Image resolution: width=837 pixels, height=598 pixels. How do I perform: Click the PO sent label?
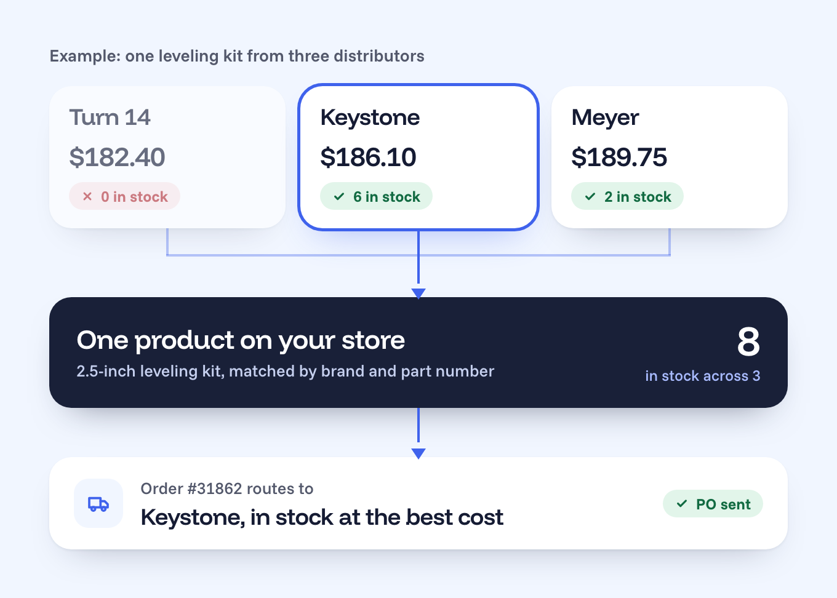click(723, 504)
